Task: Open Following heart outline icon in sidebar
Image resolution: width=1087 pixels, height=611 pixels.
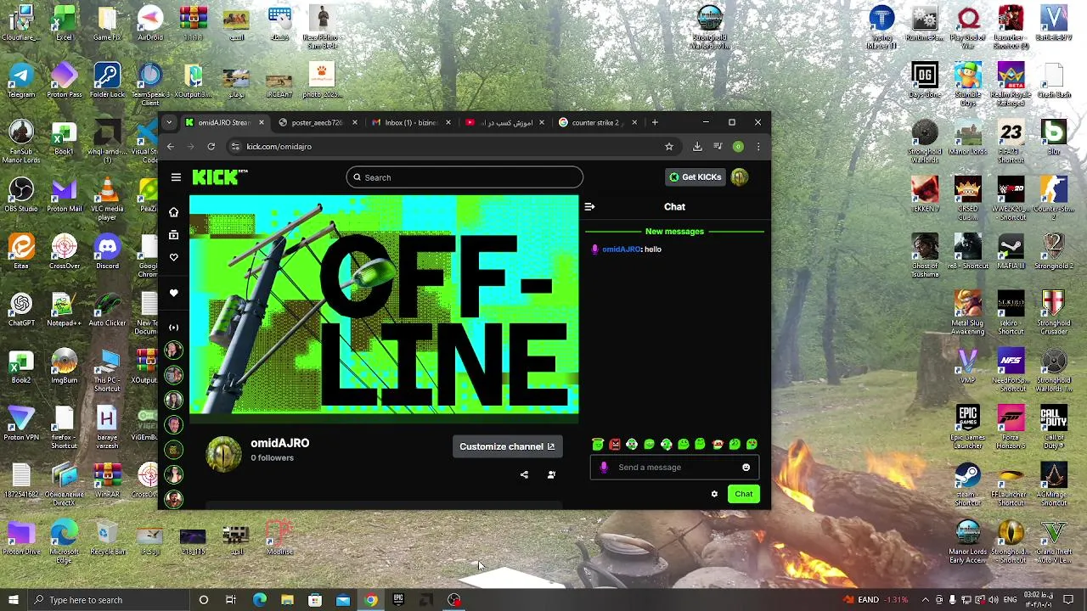Action: point(174,257)
